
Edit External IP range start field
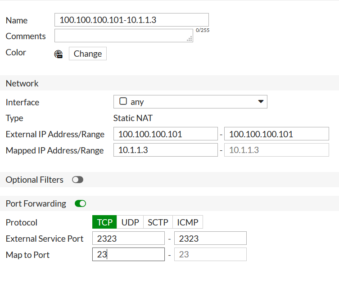pyautogui.click(x=165, y=134)
